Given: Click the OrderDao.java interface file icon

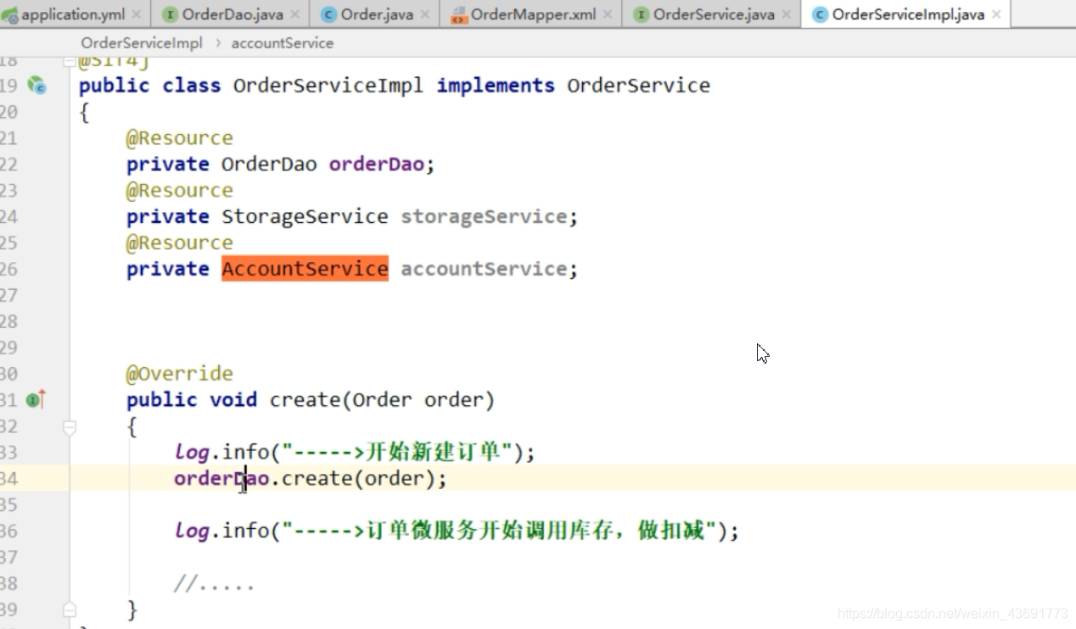Looking at the screenshot, I should 169,14.
